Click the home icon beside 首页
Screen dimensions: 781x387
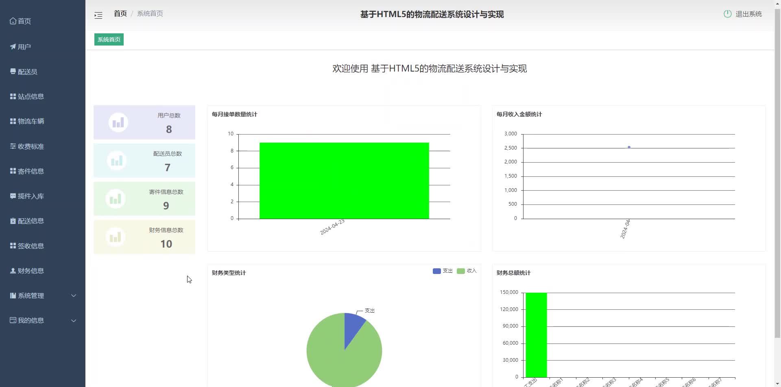pyautogui.click(x=13, y=21)
